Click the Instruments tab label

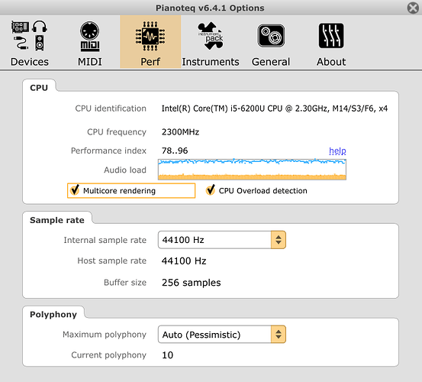tap(211, 62)
